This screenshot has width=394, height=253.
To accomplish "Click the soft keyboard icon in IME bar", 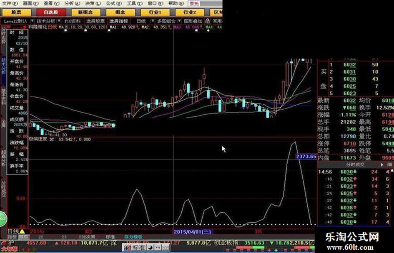I will tap(166, 248).
